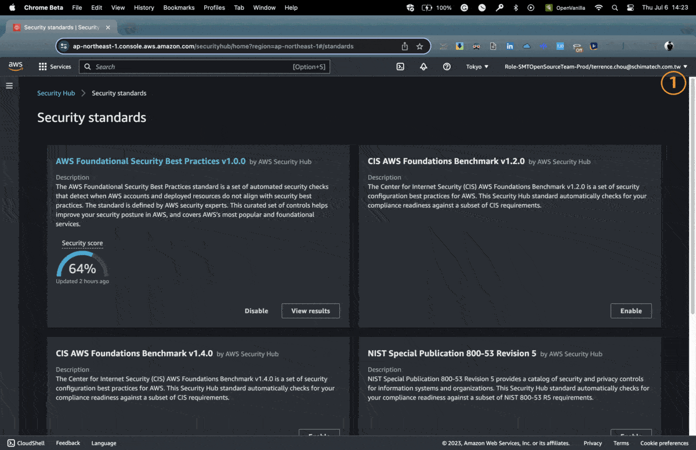Image resolution: width=696 pixels, height=450 pixels.
Task: Close the Security standards browser tab
Action: tap(108, 27)
